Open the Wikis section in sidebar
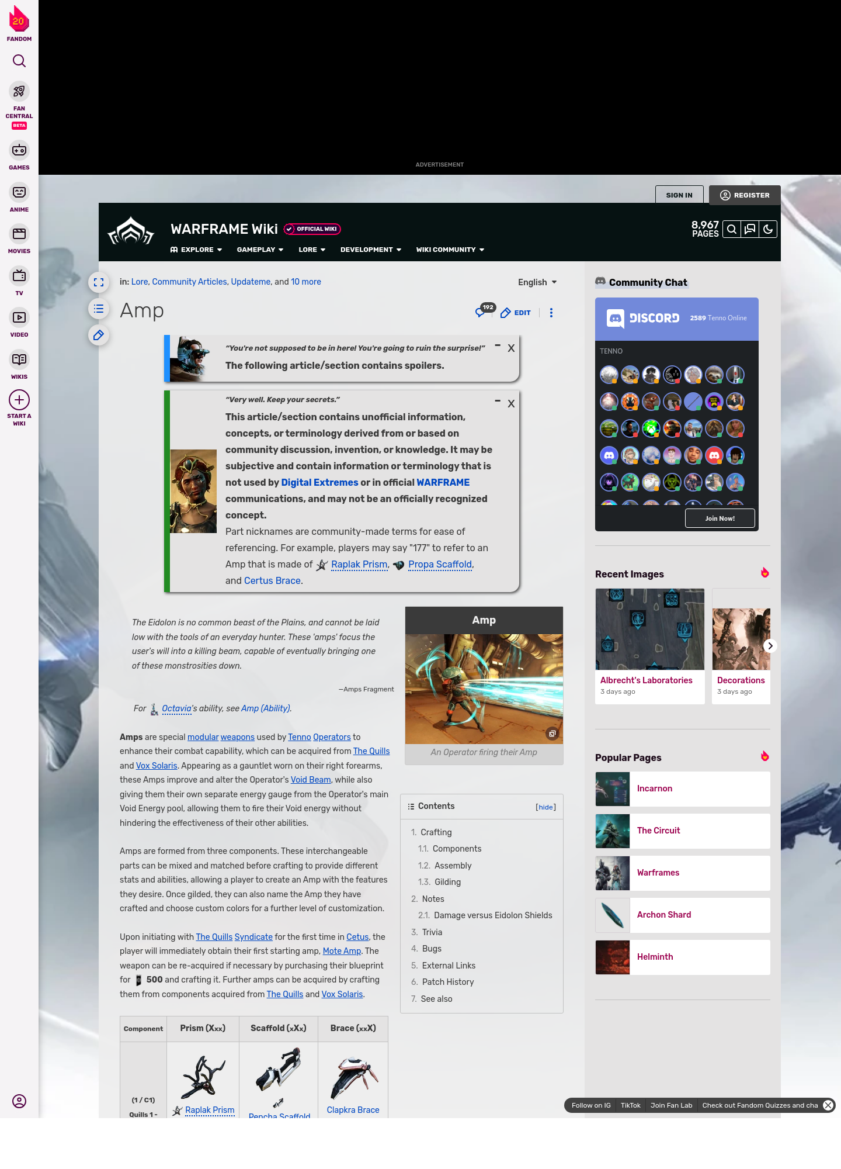 [19, 365]
